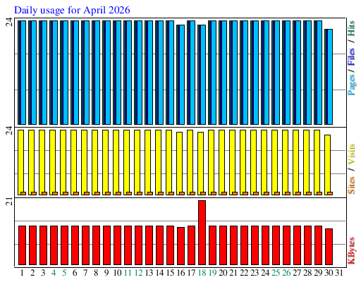
Task: Click day label '15' on the x-axis
Action: (x=170, y=273)
